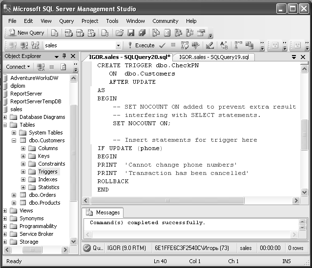Close the active query document tab

tap(303, 57)
